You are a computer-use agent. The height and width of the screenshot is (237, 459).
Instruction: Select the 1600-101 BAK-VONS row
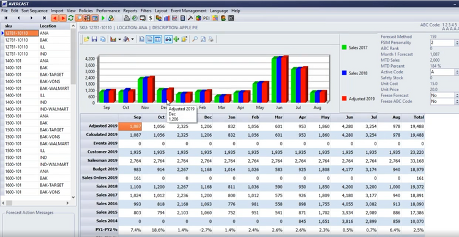(37, 192)
